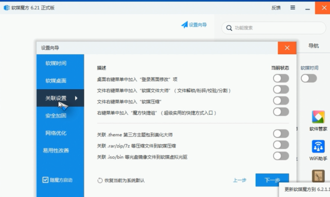
Task: Uncheck 随魔方启动 checkbox
Action: [x=45, y=180]
